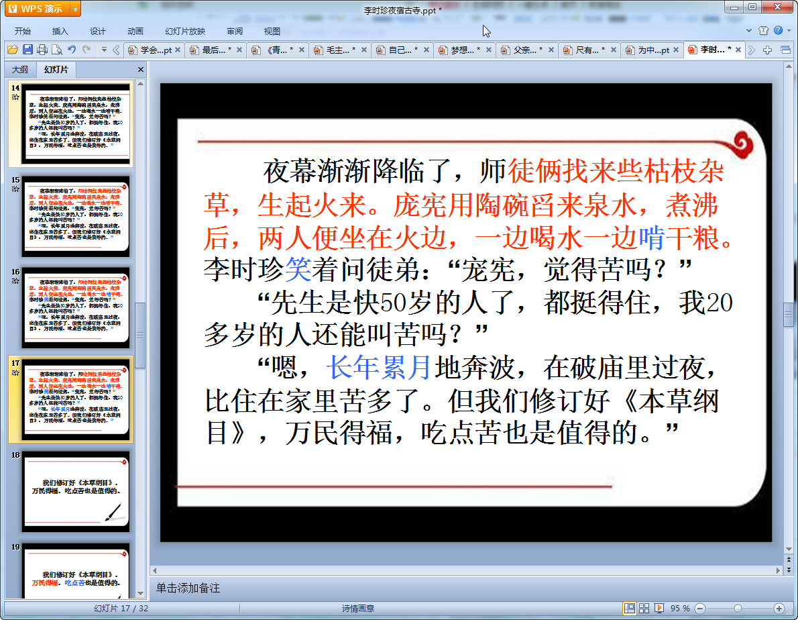
Task: Close the 梦想... document tab
Action: click(489, 50)
